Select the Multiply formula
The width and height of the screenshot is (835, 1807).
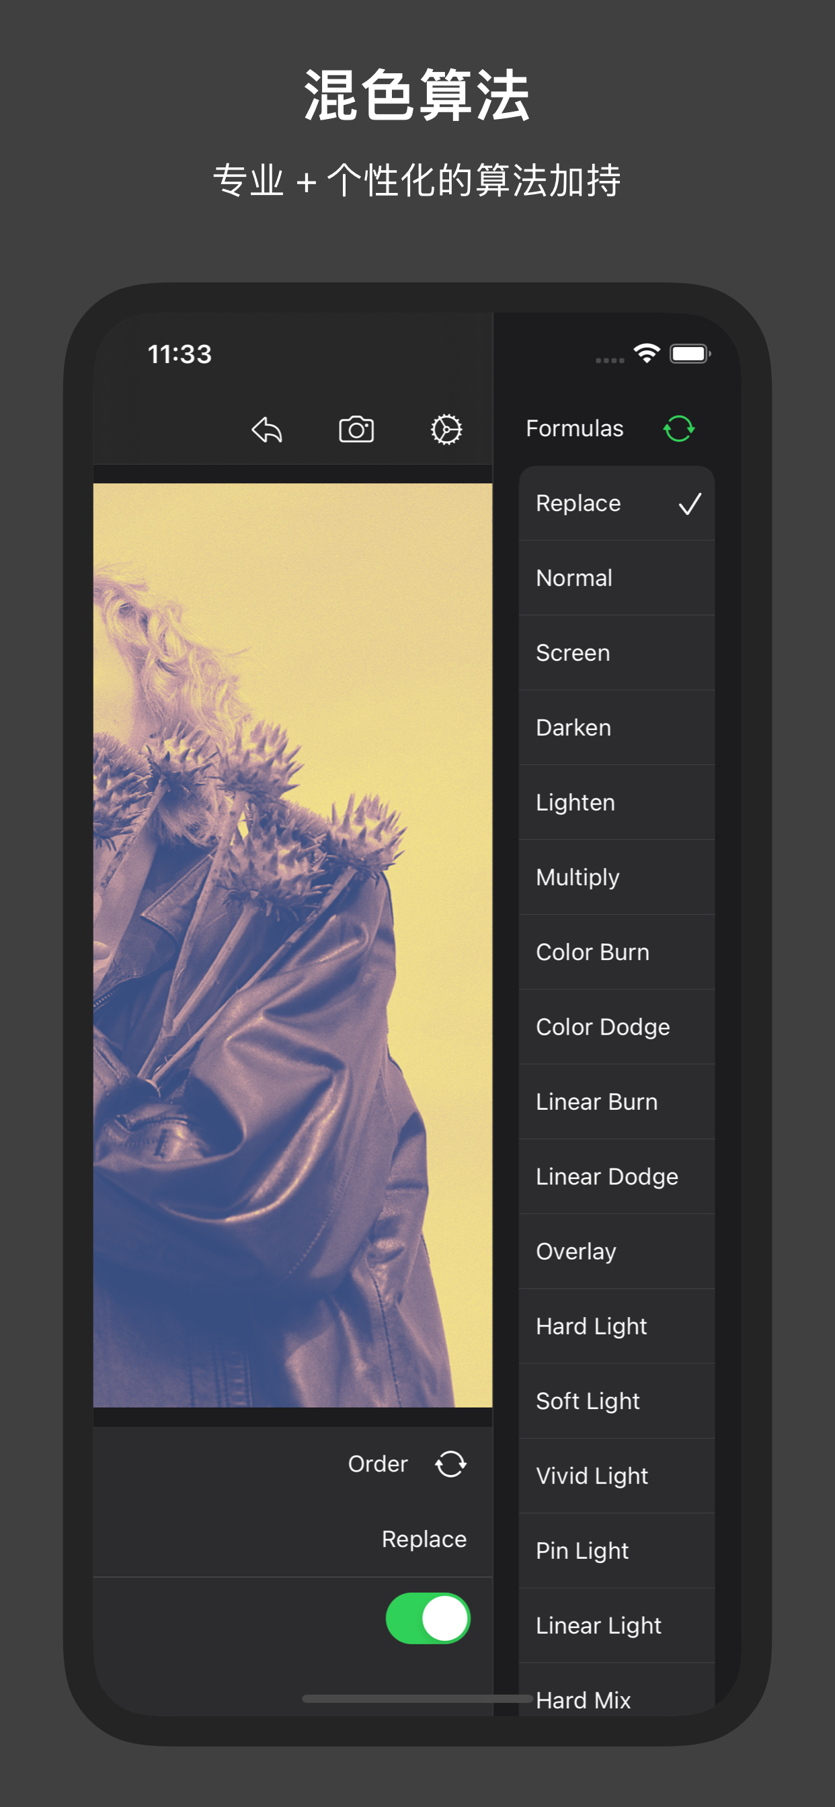pyautogui.click(x=617, y=877)
